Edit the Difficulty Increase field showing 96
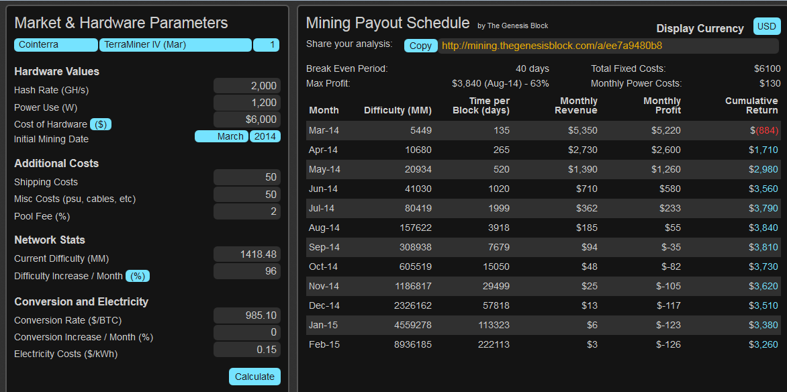The width and height of the screenshot is (787, 392). pyautogui.click(x=247, y=271)
